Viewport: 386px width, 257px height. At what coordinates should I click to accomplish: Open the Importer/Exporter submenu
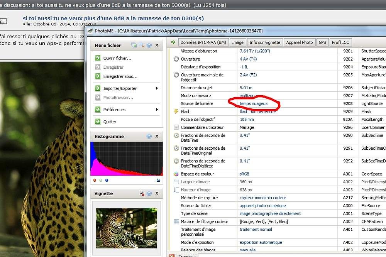click(120, 88)
